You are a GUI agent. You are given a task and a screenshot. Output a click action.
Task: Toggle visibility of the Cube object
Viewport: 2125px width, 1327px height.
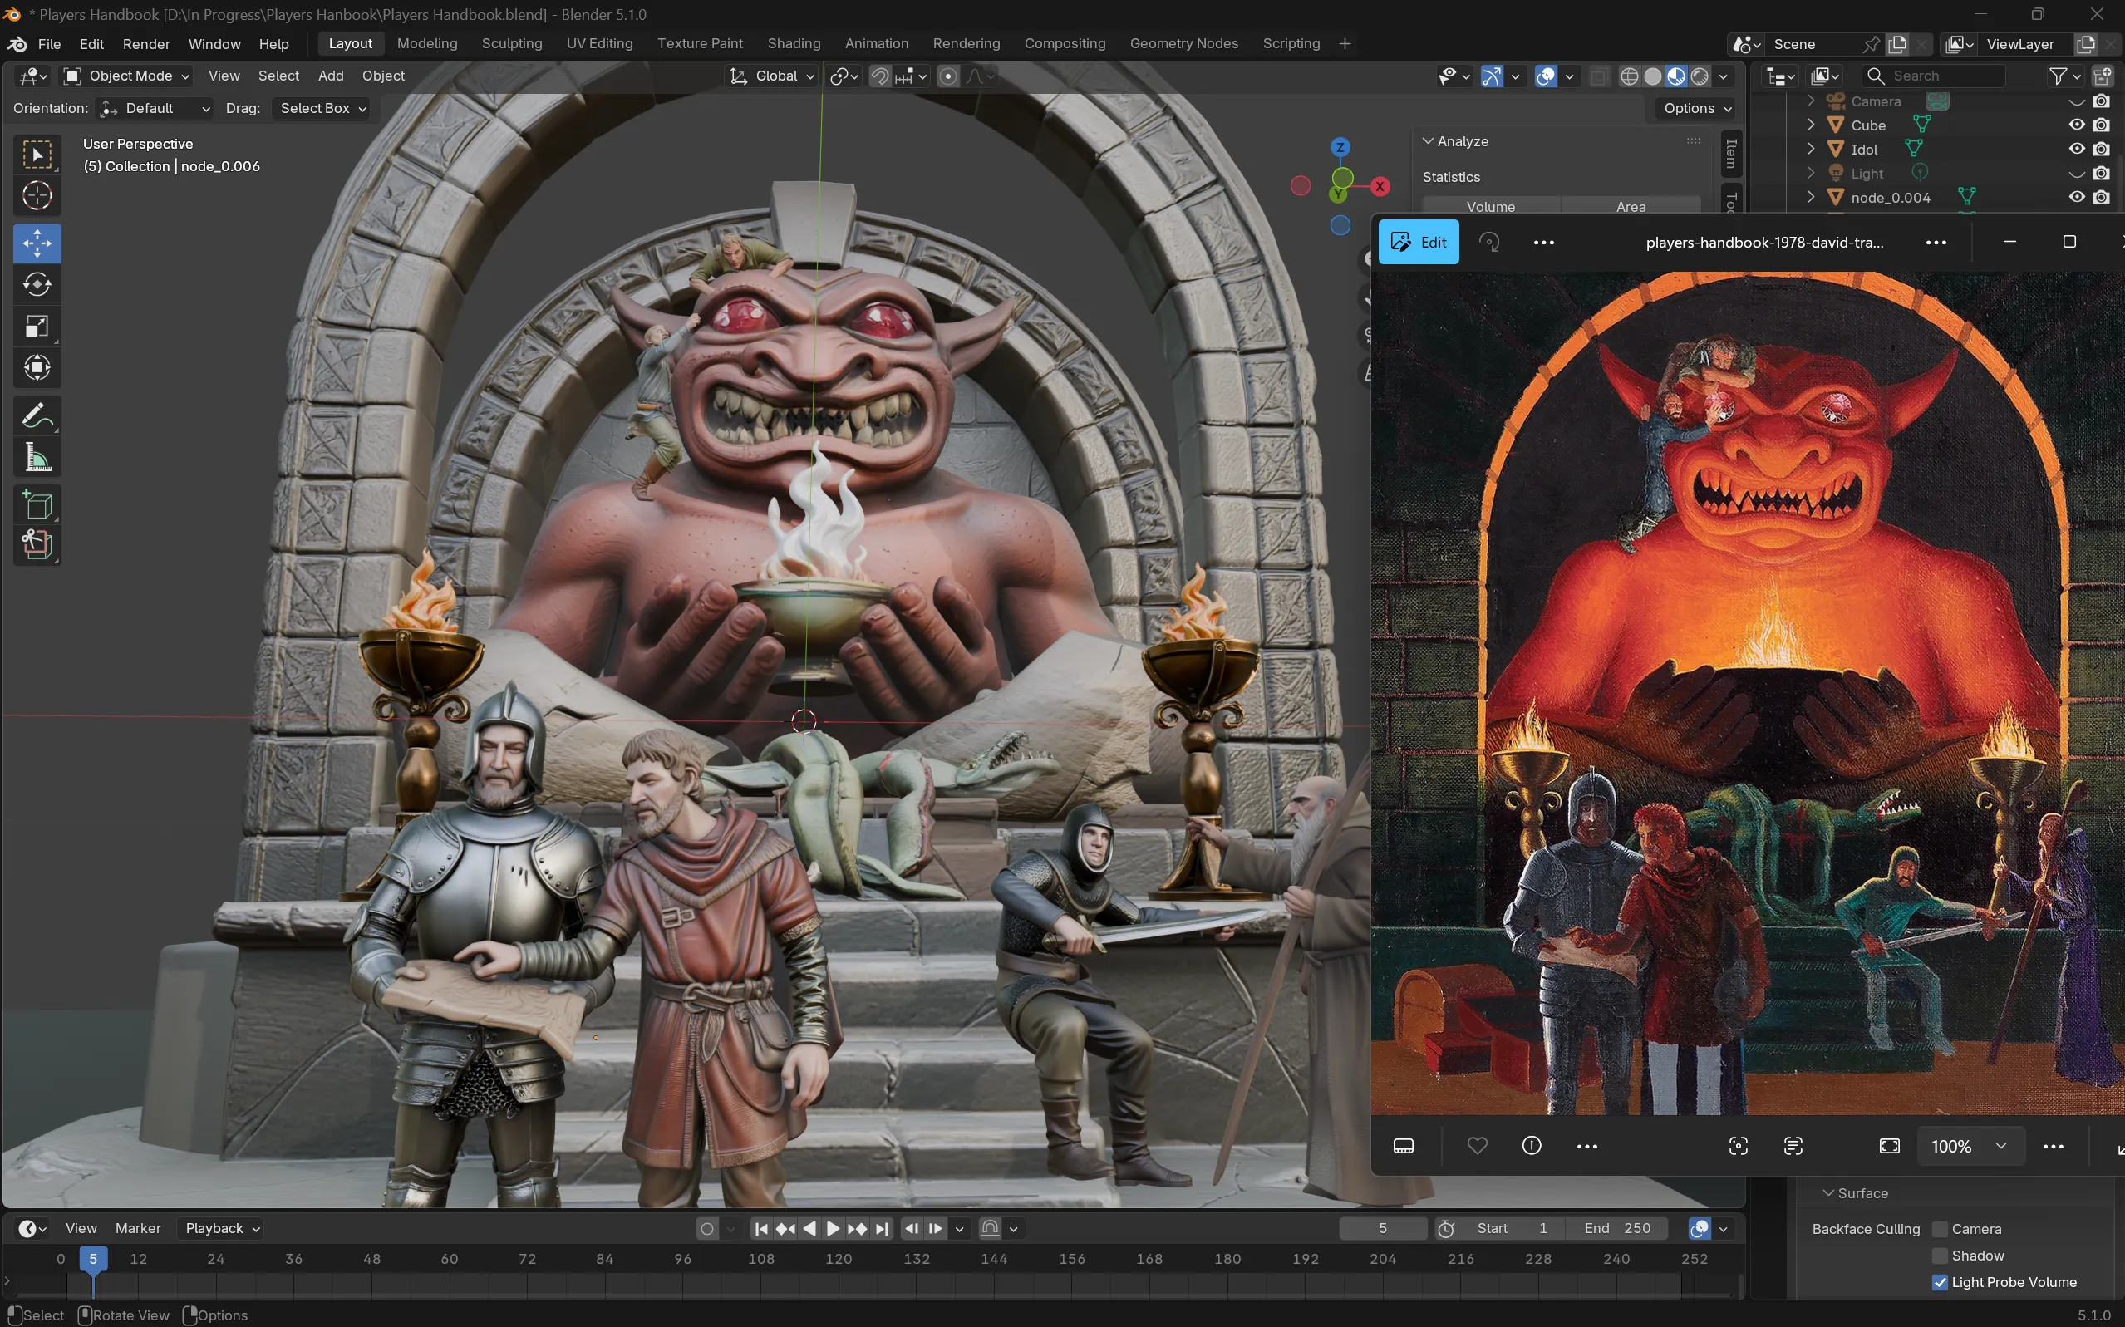click(x=2077, y=125)
